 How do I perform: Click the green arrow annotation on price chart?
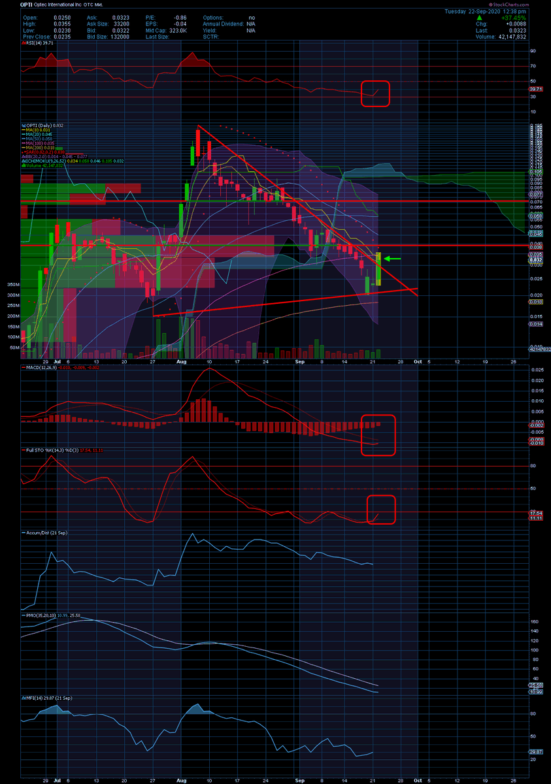point(392,259)
